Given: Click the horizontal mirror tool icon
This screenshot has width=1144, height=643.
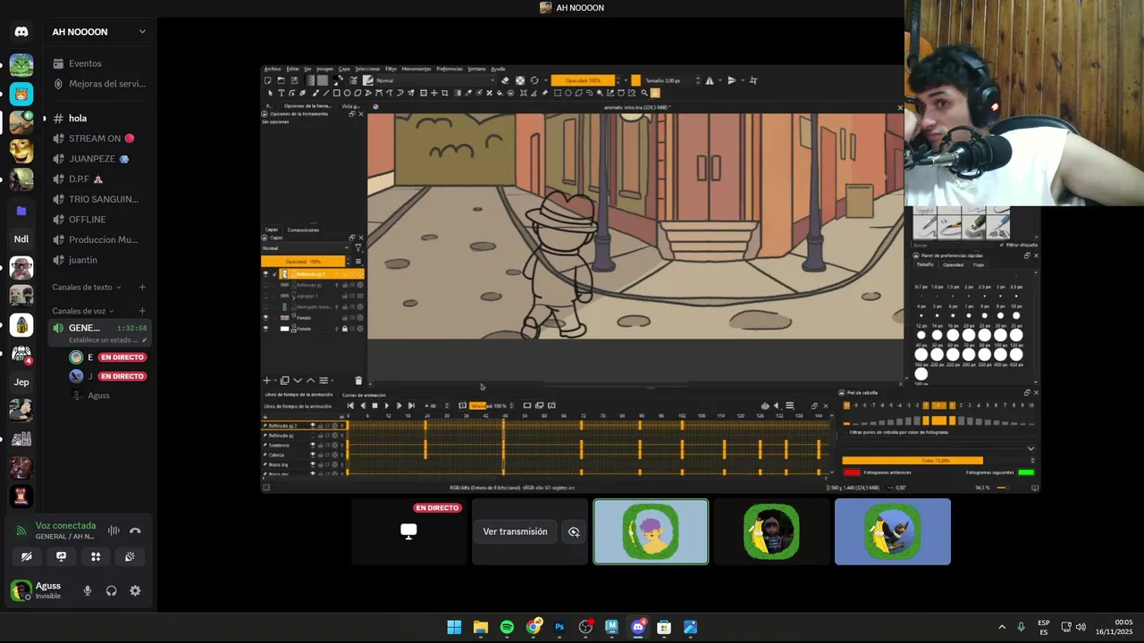Looking at the screenshot, I should click(x=710, y=80).
